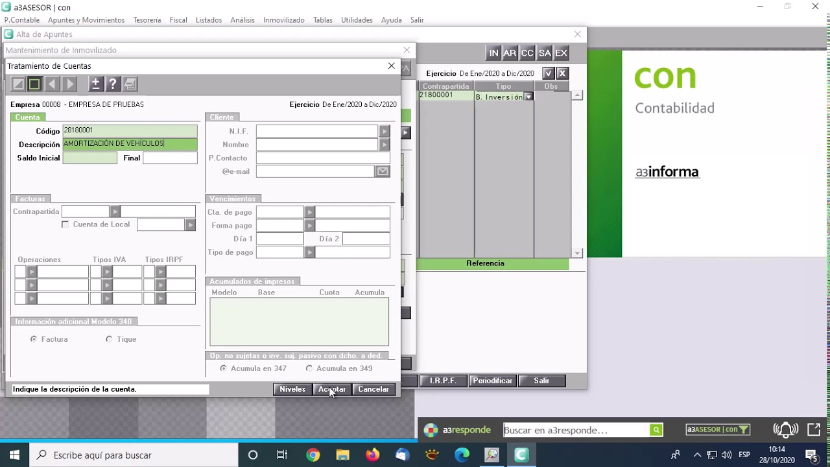The image size is (830, 467).
Task: Go to previous account with left arrow
Action: click(x=53, y=84)
